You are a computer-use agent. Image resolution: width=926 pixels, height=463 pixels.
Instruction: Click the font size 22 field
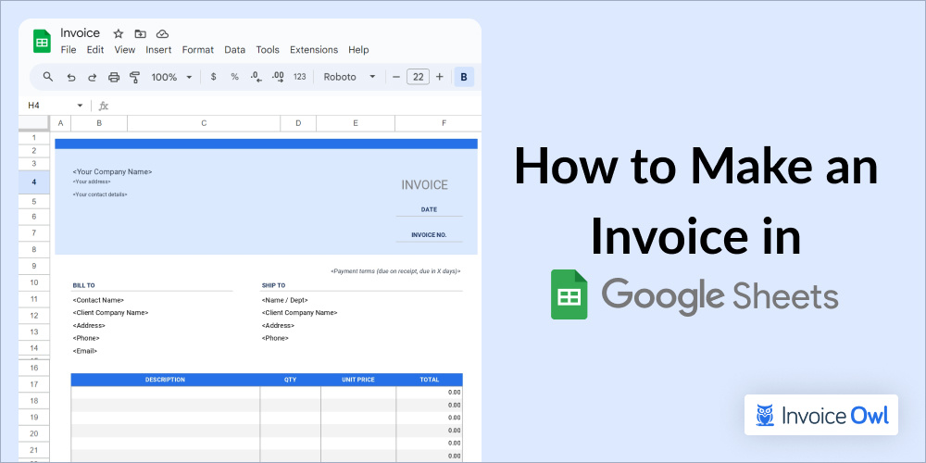click(x=418, y=77)
